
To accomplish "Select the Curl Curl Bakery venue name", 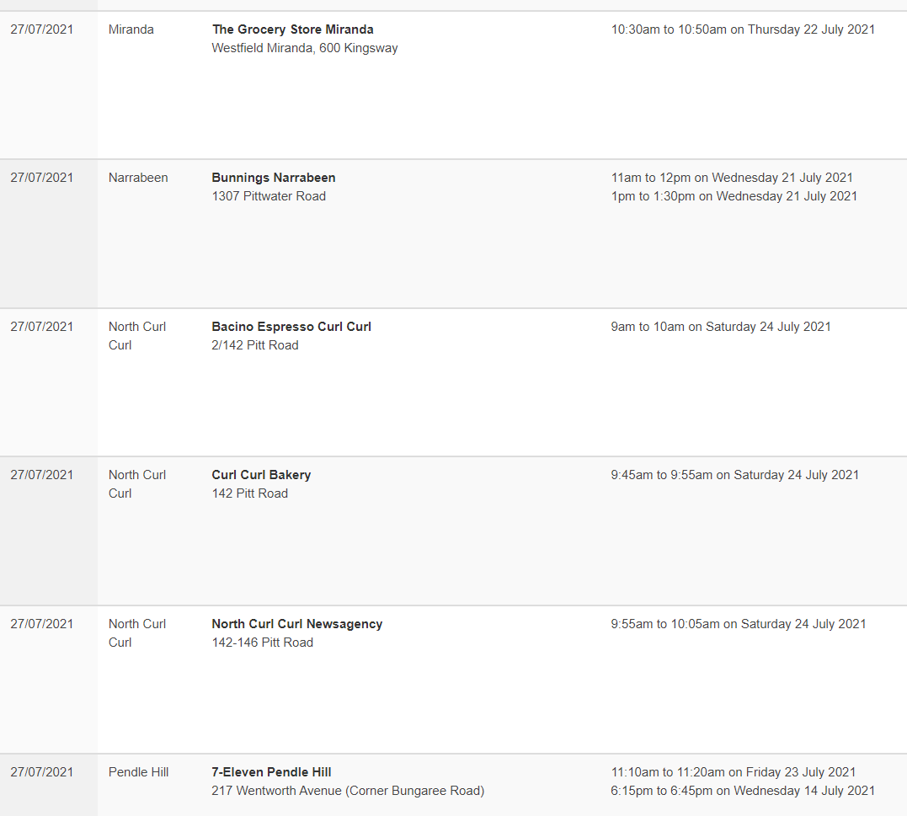I will [261, 475].
